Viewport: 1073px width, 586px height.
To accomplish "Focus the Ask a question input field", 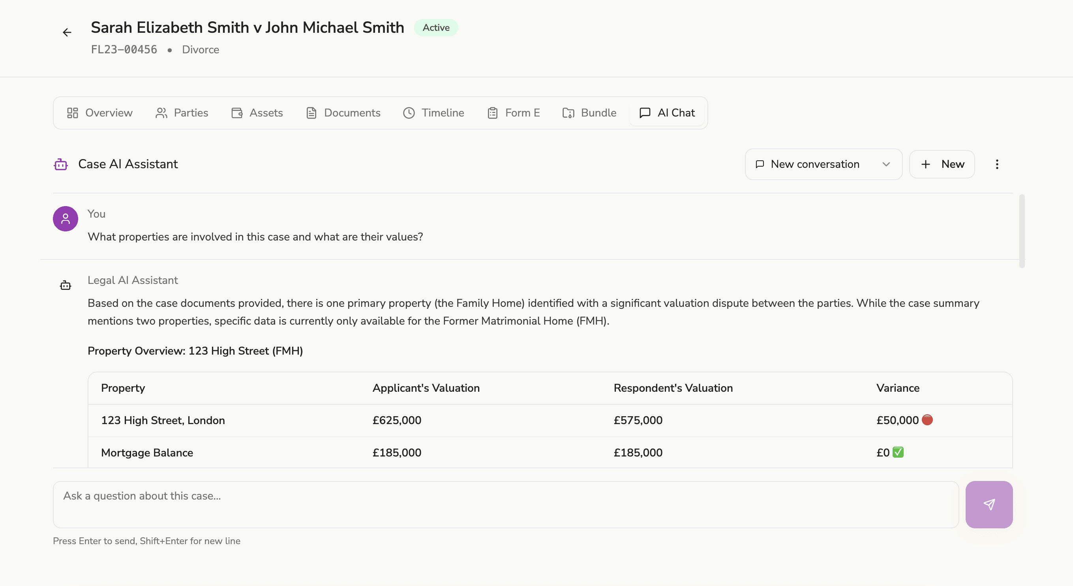I will click(506, 504).
